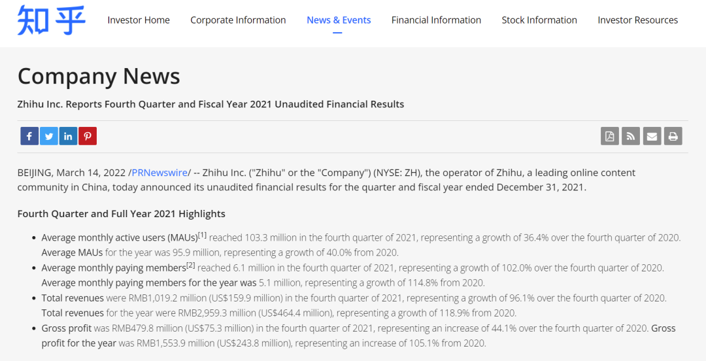Share article on Facebook
706x361 pixels.
tap(29, 136)
